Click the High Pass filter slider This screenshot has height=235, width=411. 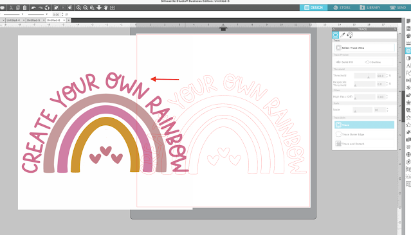365,97
